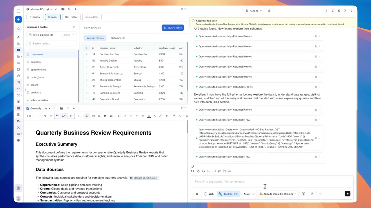Click the microphone voice input icon
The width and height of the screenshot is (371, 208).
(312, 194)
